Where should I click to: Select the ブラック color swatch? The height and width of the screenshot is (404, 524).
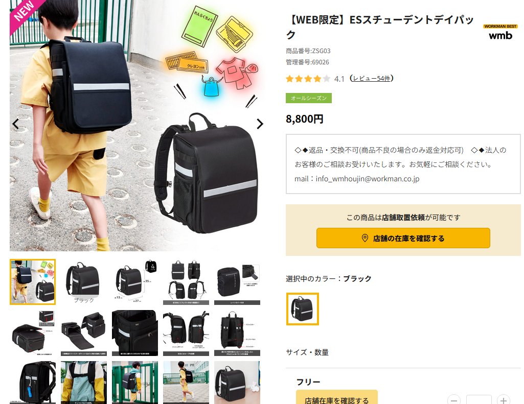click(x=303, y=309)
